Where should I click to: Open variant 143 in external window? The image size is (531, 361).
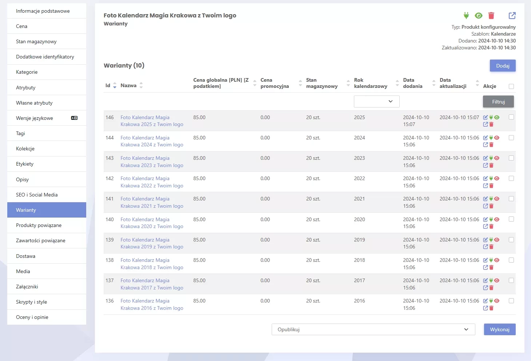[485, 166]
